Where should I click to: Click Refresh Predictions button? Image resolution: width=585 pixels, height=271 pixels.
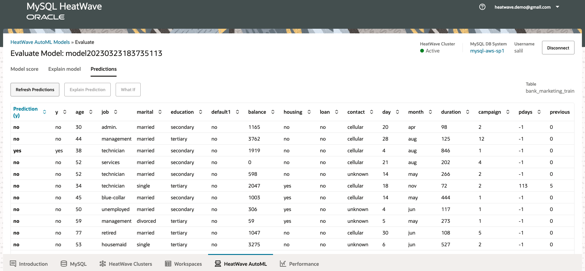click(35, 90)
